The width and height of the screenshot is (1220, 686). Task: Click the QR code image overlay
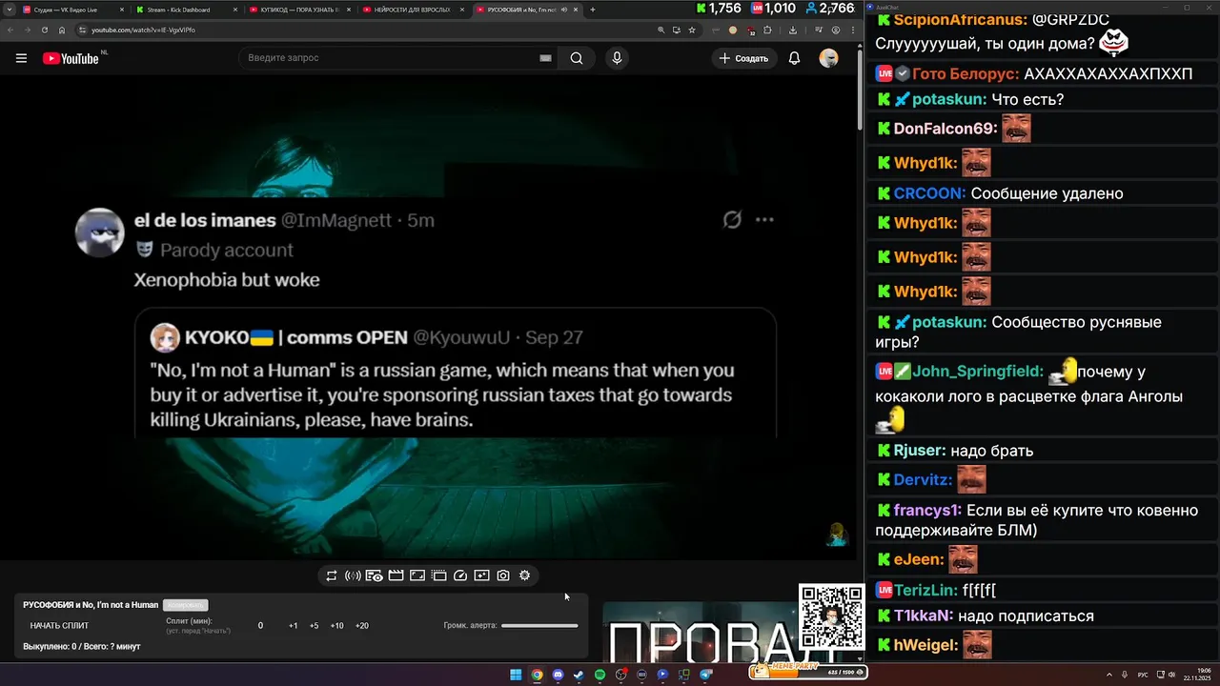831,616
